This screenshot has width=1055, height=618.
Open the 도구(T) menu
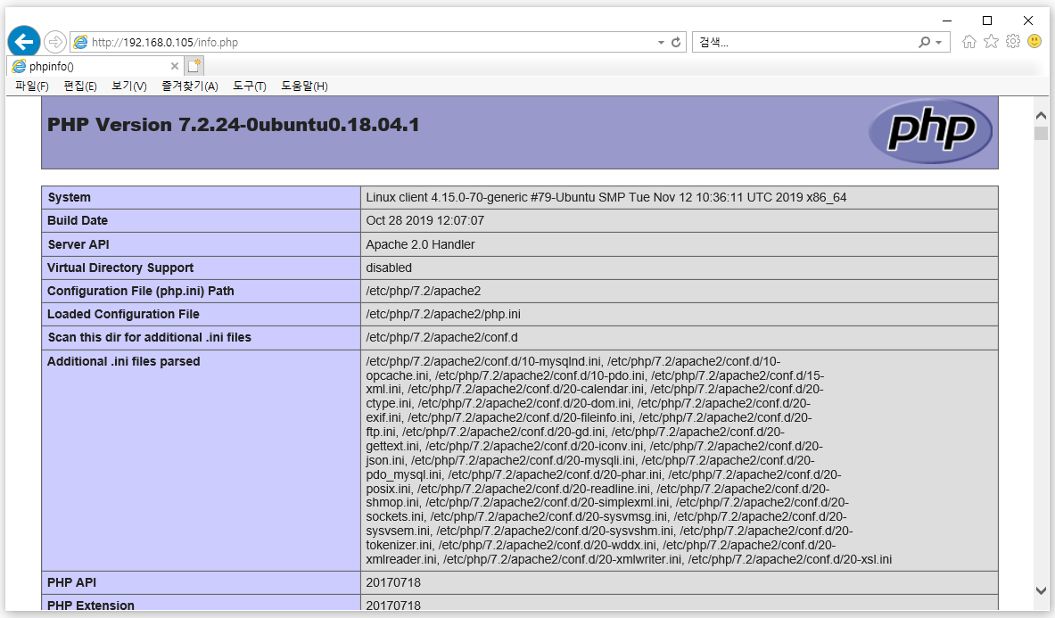(x=250, y=87)
